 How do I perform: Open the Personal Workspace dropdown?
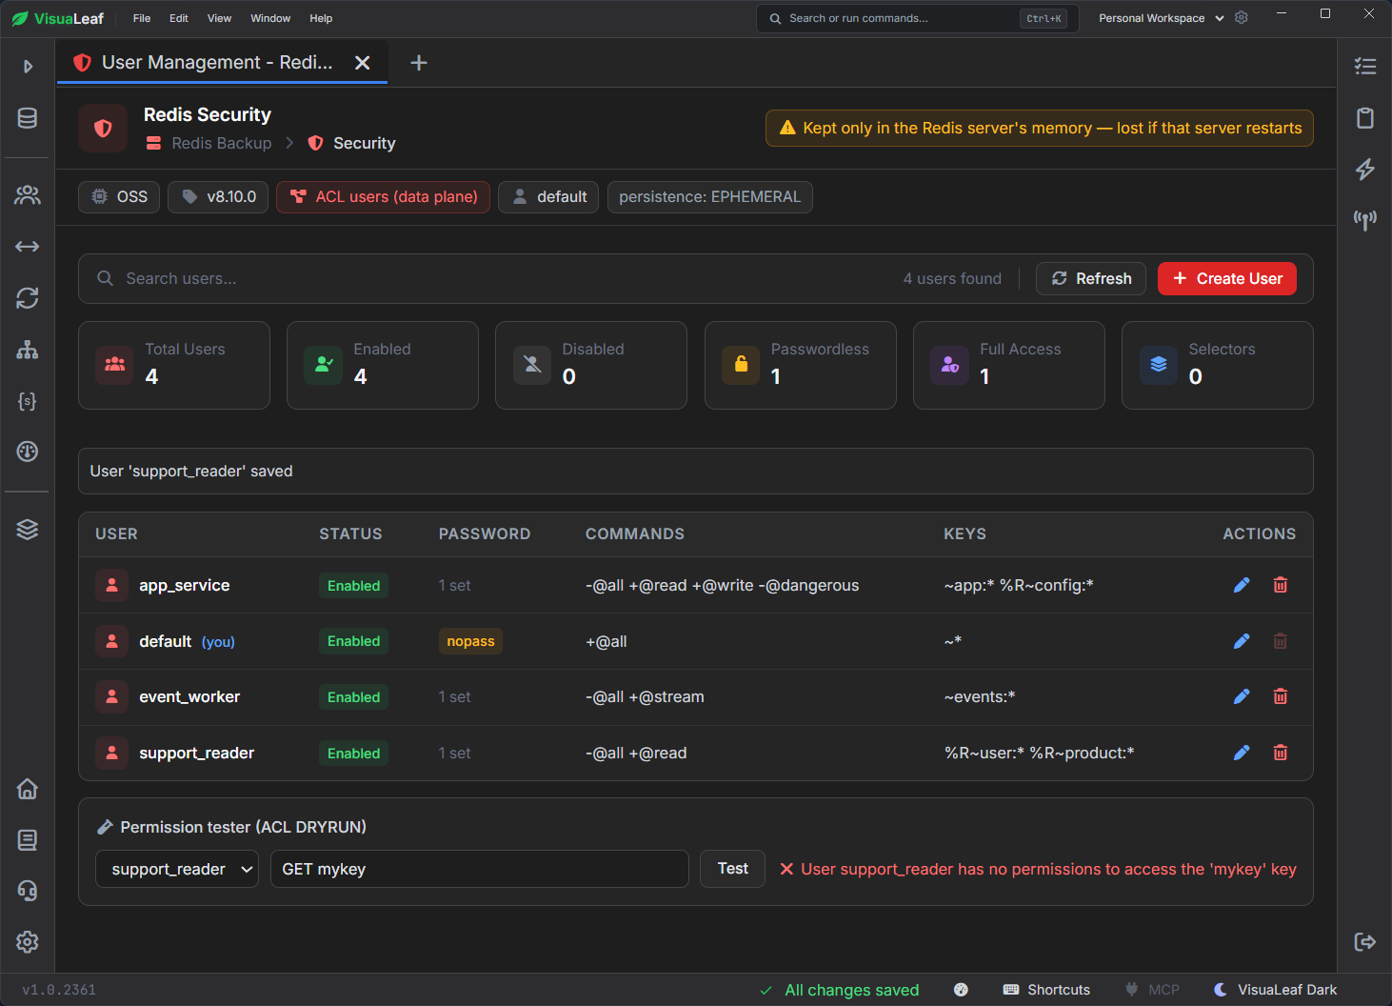[x=1161, y=18]
